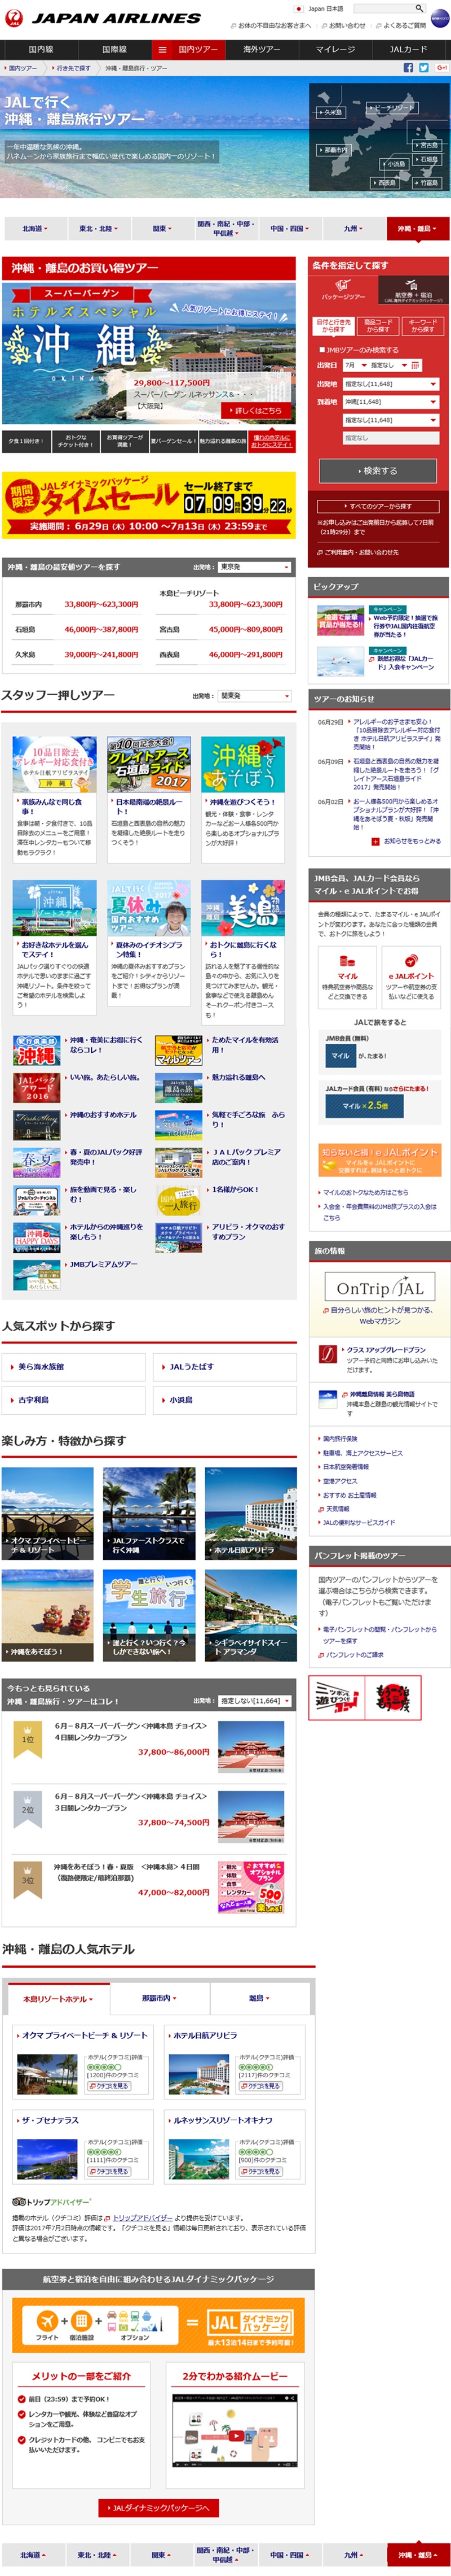Image resolution: width=451 pixels, height=2576 pixels.
Task: Open the グレイトアース石垣島ライド 2017 thumbnail
Action: click(x=149, y=764)
